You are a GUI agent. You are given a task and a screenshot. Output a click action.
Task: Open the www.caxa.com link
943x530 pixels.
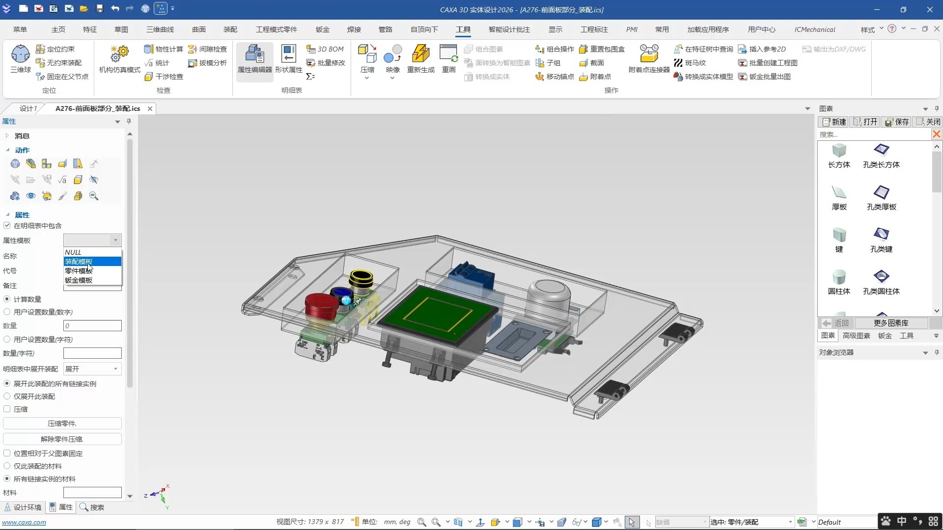(24, 523)
